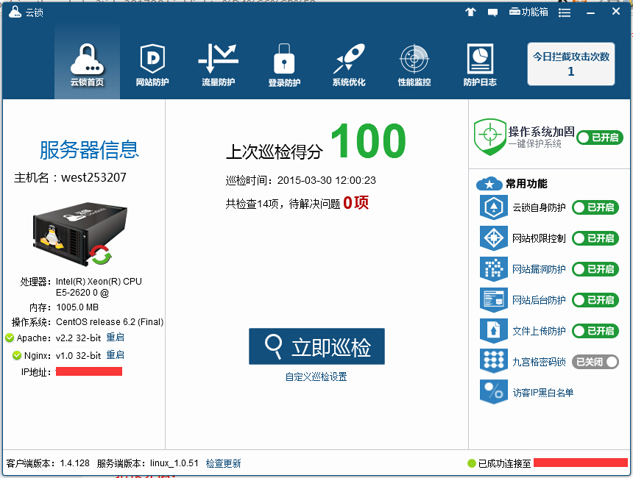Click 重启 next to Apache
The image size is (633, 478).
[116, 338]
